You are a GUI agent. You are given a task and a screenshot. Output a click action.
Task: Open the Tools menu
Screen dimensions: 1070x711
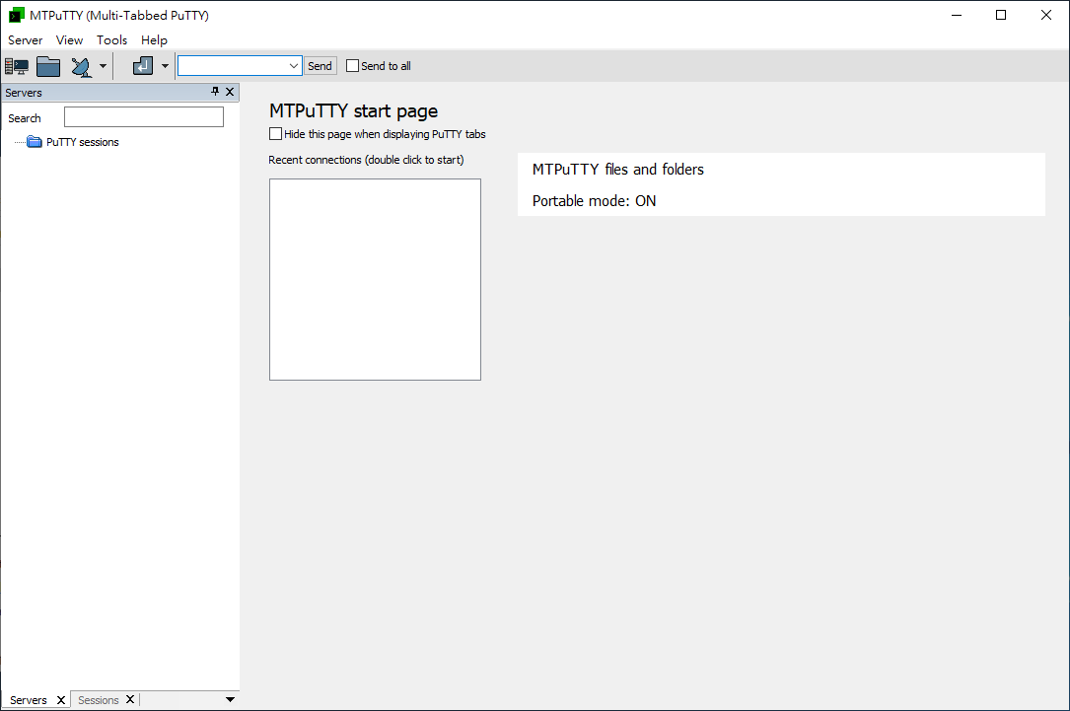(x=111, y=39)
